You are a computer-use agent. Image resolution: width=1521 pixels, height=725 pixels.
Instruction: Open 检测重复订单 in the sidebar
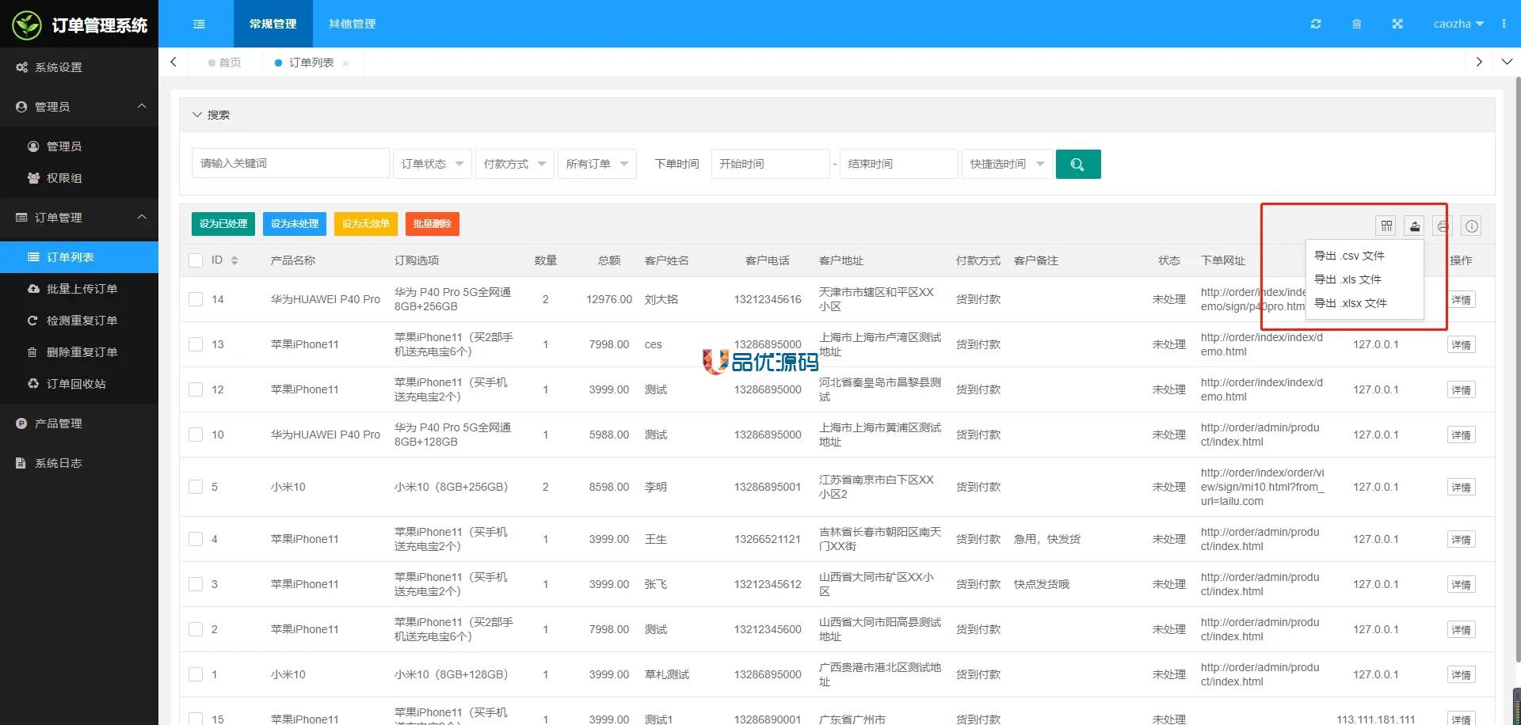pos(79,321)
